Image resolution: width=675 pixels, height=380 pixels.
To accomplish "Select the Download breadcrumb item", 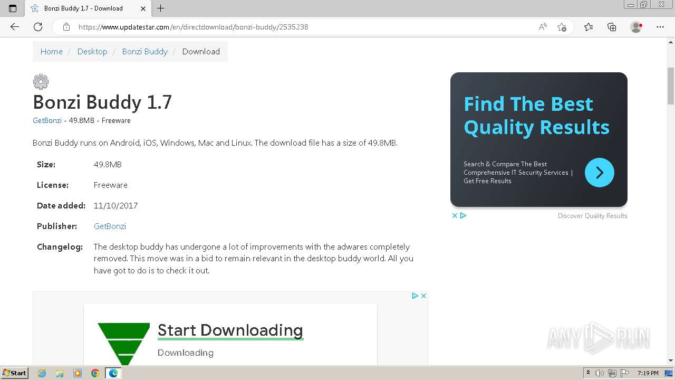I will 201,51.
